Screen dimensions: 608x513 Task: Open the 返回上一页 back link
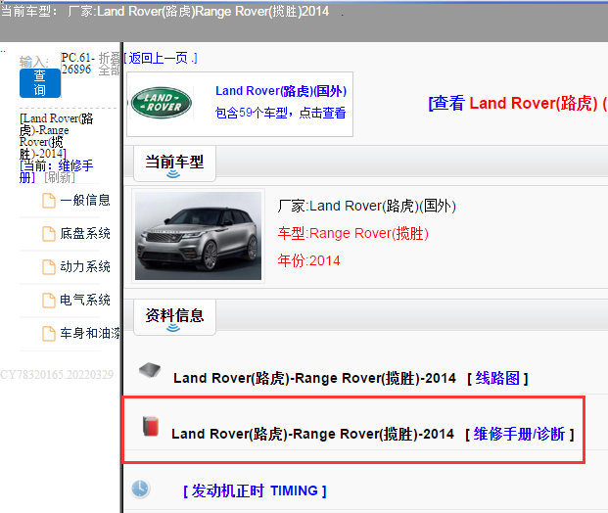tap(161, 58)
